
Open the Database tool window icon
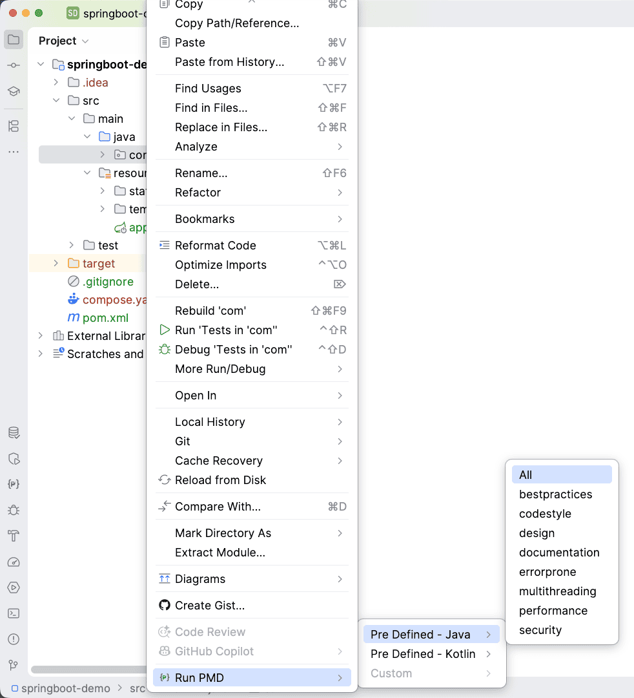coord(14,433)
